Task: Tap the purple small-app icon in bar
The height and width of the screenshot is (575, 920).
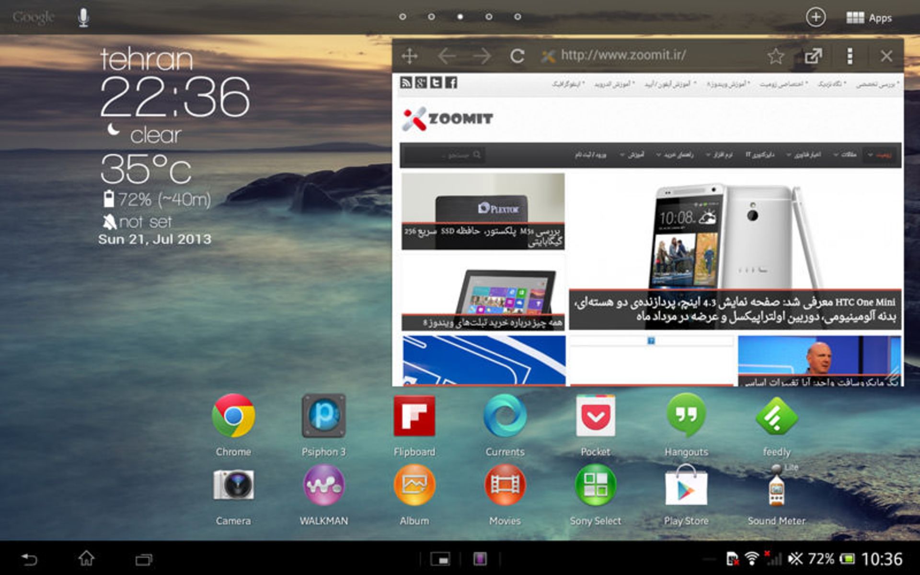Action: tap(480, 559)
